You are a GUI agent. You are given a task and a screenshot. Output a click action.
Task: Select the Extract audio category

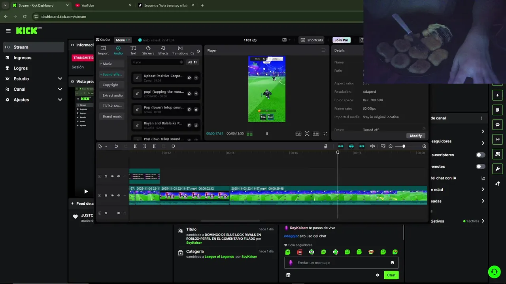click(x=111, y=95)
